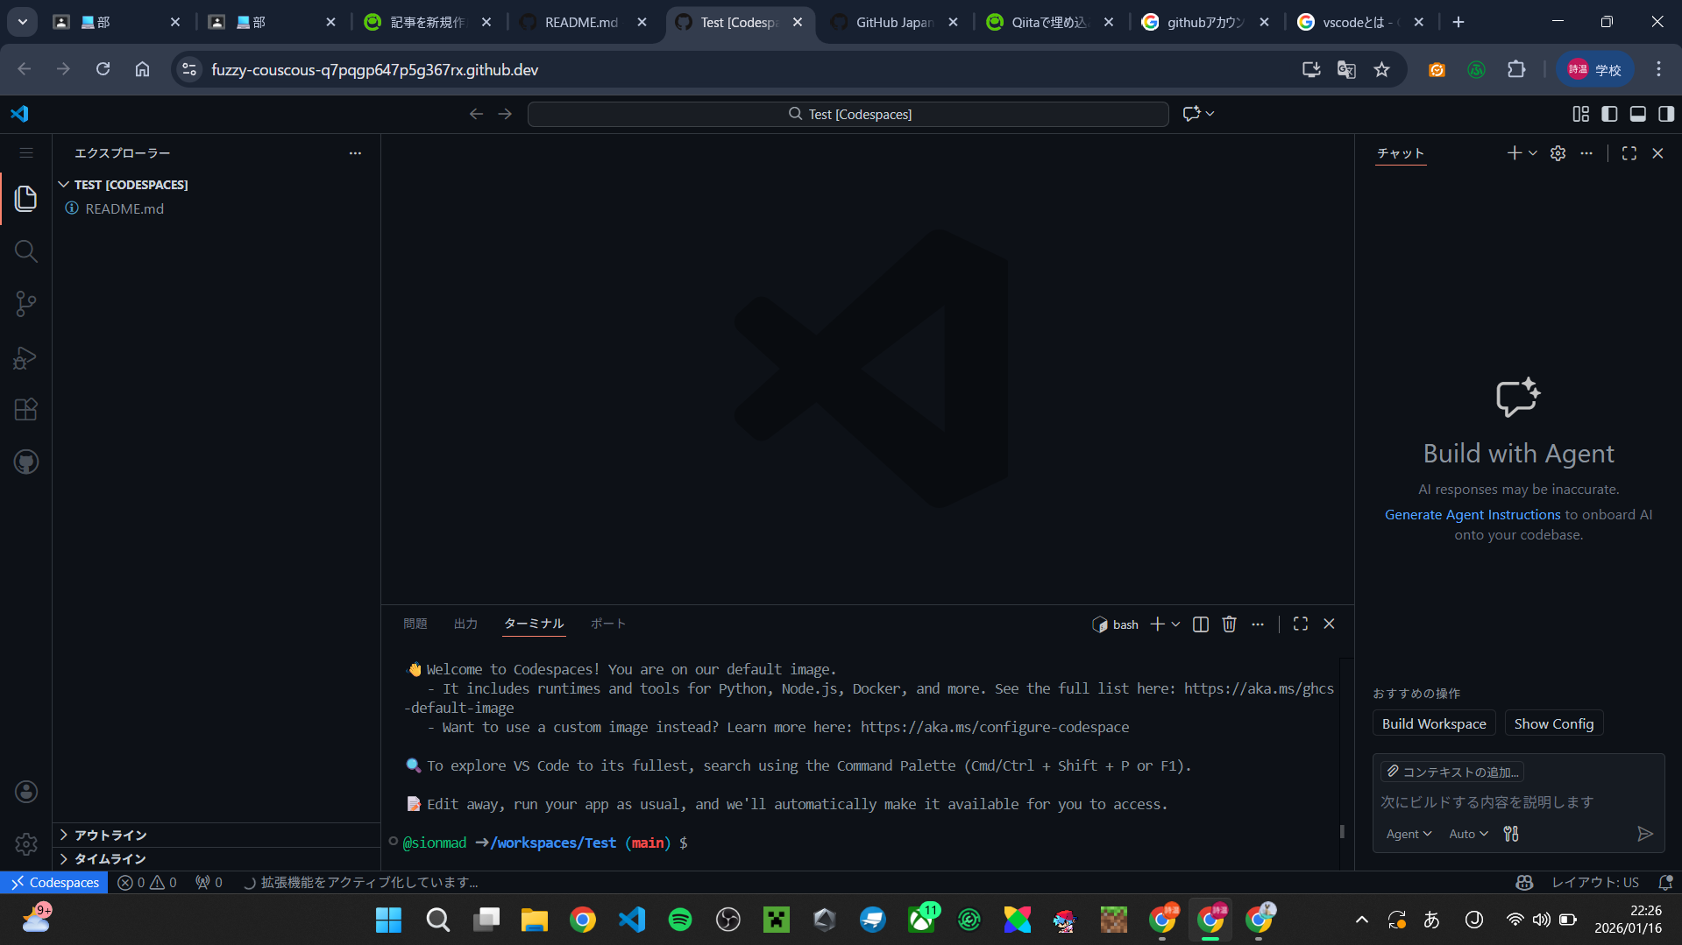Switch to the 出力 panel tab
This screenshot has width=1682, height=945.
(x=465, y=624)
